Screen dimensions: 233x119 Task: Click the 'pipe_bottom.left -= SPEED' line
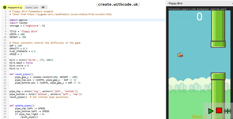[x=32, y=111]
